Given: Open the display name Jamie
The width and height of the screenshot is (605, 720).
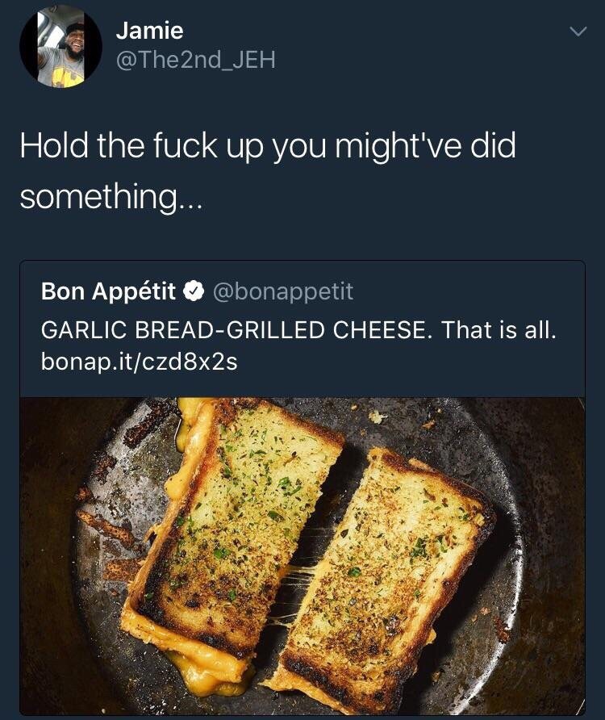Looking at the screenshot, I should click(149, 31).
